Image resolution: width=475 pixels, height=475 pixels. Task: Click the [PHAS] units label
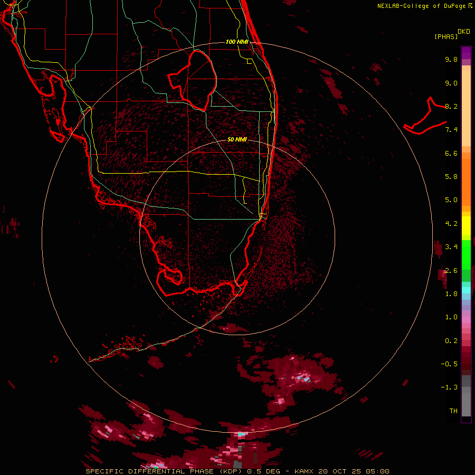pyautogui.click(x=446, y=36)
